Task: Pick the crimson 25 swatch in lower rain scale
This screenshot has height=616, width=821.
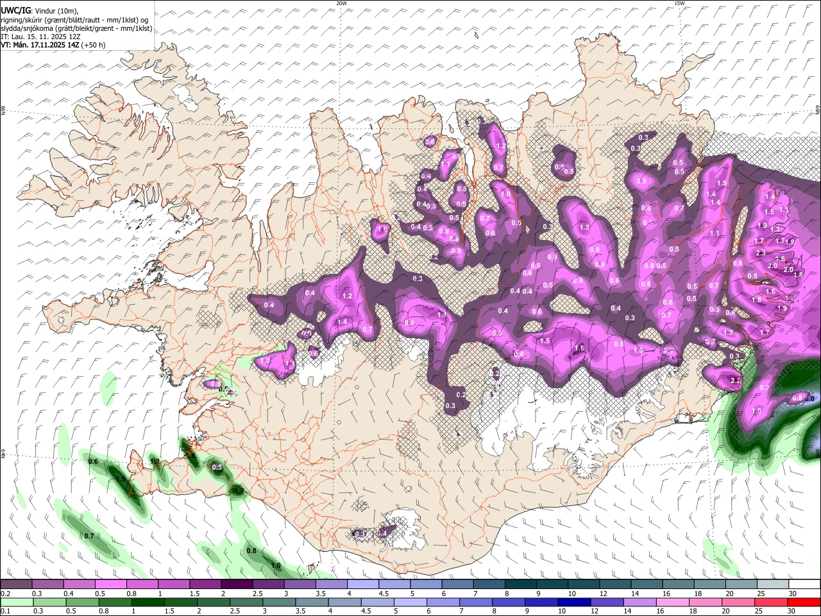Action: click(770, 602)
